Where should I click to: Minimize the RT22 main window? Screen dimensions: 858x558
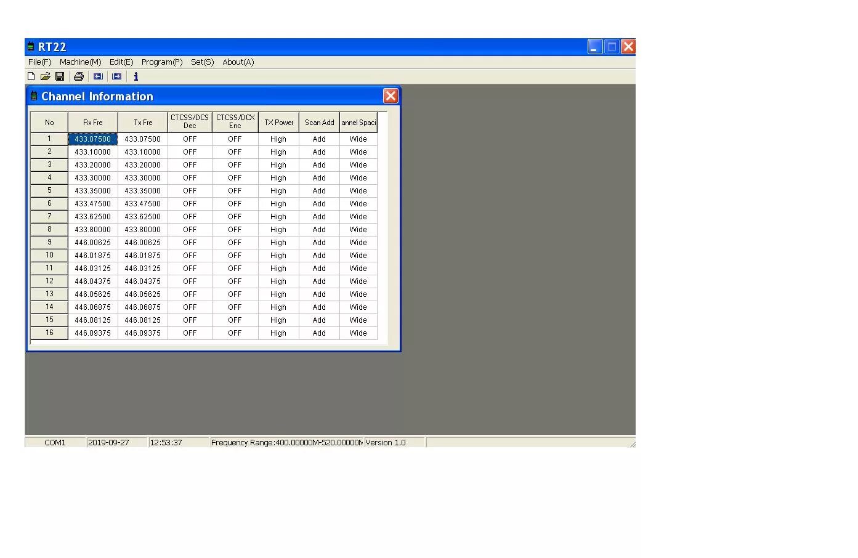(x=595, y=47)
